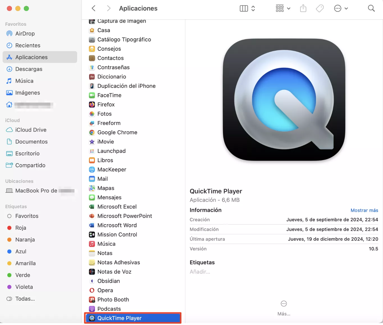Go back with the left chevron
383x325 pixels.
point(94,8)
